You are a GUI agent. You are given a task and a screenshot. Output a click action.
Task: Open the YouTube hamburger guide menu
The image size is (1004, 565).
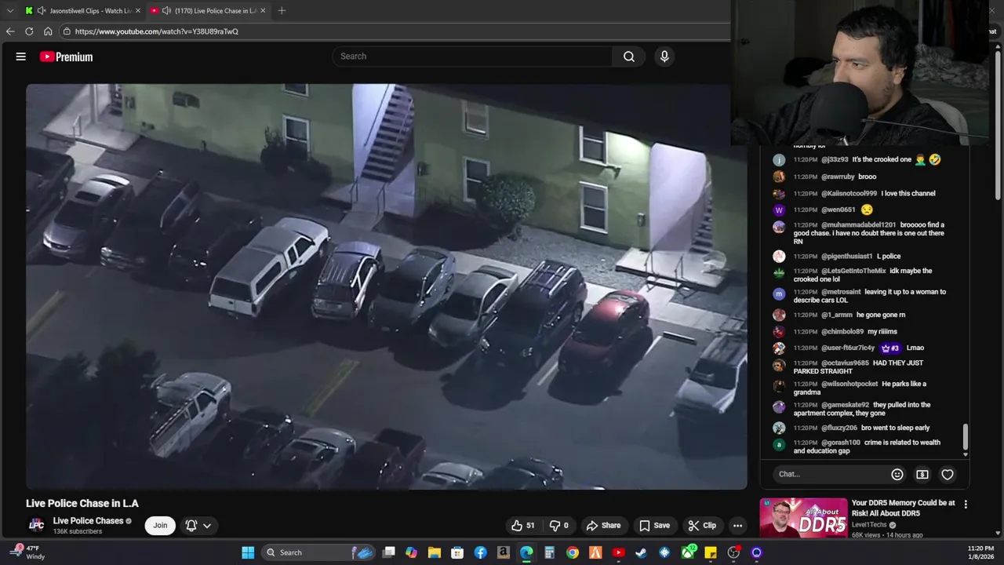21,56
